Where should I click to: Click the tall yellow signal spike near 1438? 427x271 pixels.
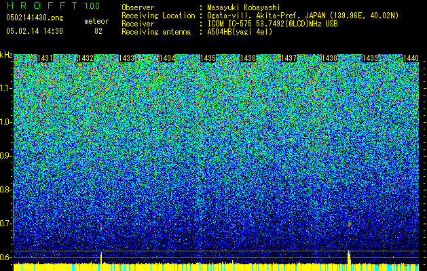[349, 257]
